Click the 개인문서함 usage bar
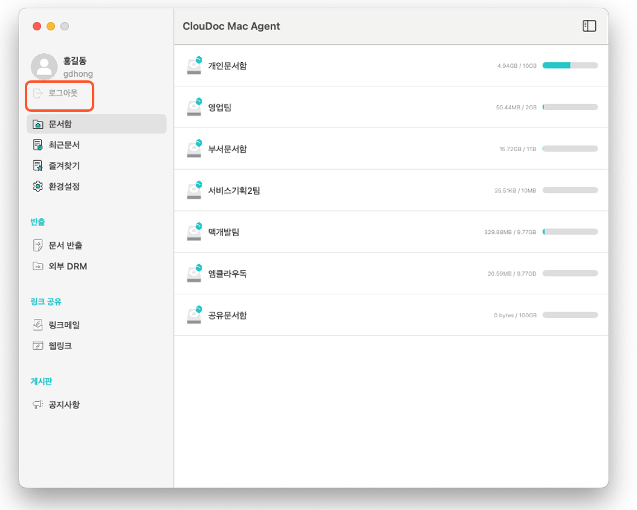The height and width of the screenshot is (510, 637). (x=570, y=65)
